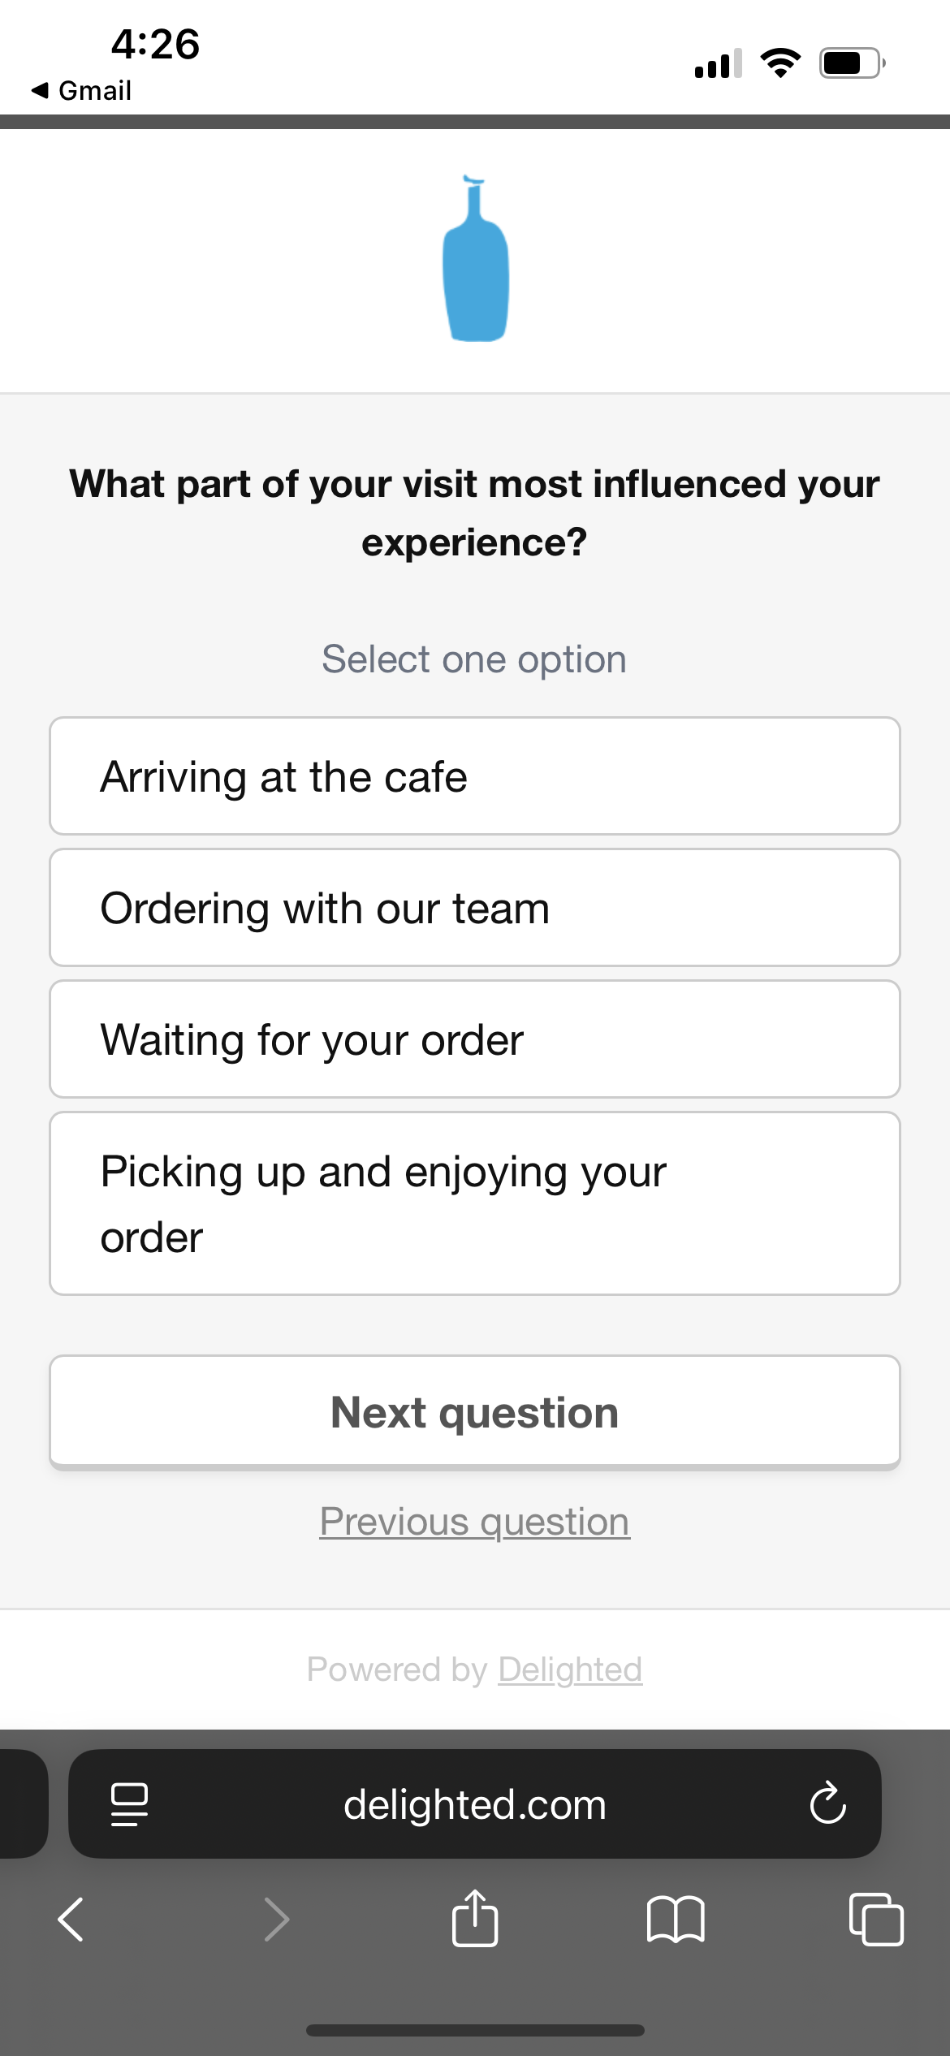This screenshot has width=950, height=2056.
Task: Show open tabs overview icon
Action: [x=876, y=1920]
